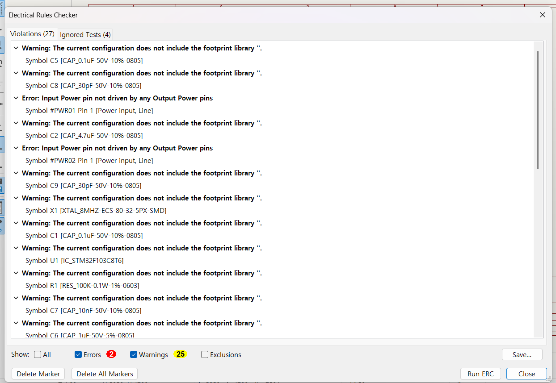
Task: Click the red error count badge 2
Action: coord(111,354)
